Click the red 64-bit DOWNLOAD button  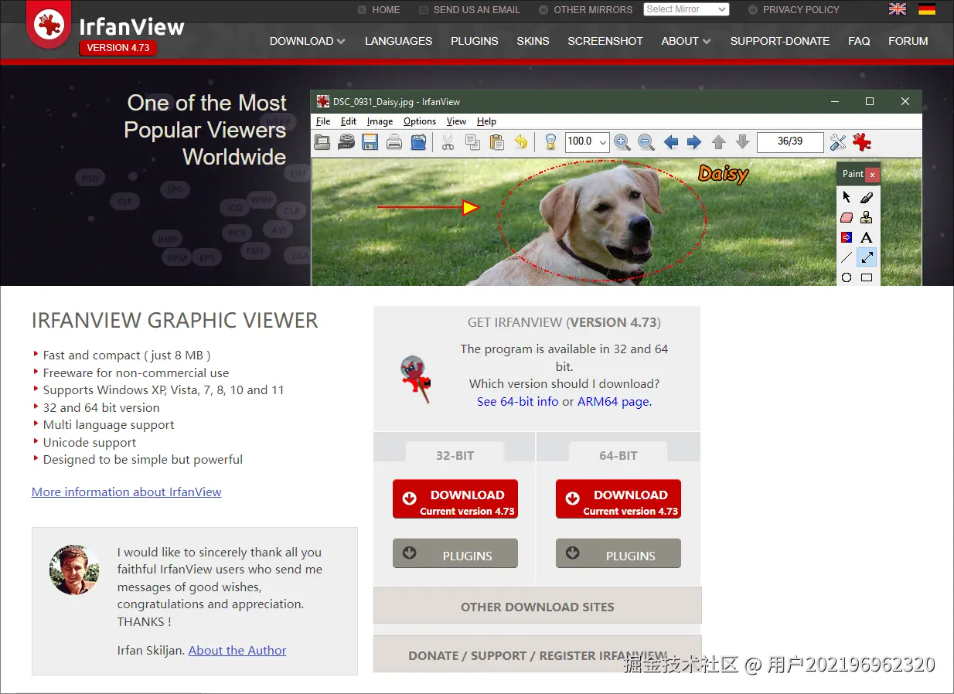(x=618, y=499)
